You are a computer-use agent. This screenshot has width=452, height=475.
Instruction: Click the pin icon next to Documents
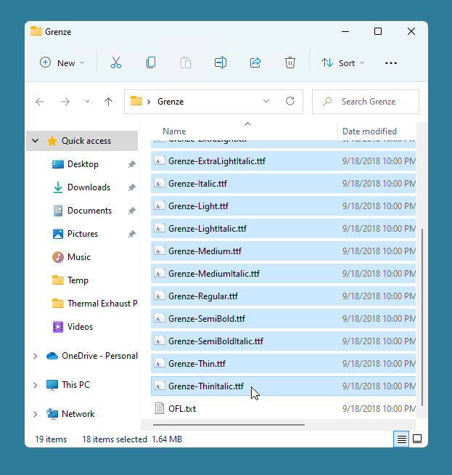click(131, 211)
